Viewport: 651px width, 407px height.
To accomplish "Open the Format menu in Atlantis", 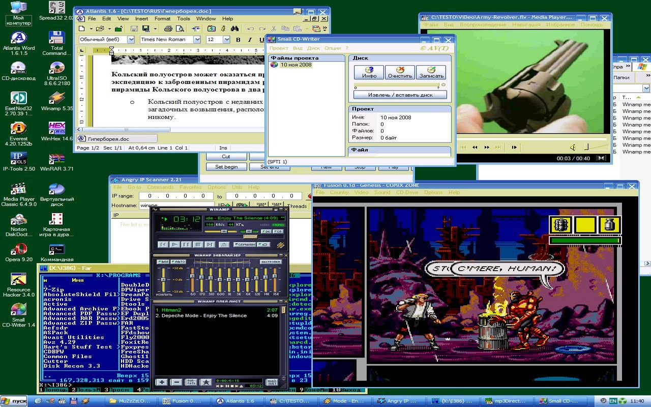I will click(162, 19).
